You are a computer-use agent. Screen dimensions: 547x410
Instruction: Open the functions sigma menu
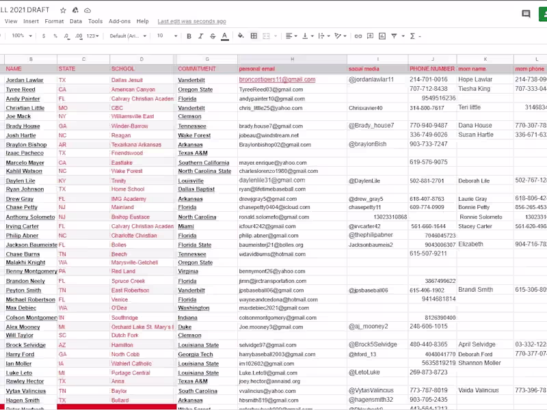coord(412,36)
